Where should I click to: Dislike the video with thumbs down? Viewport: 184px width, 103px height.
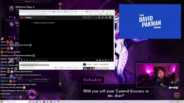pyautogui.click(x=62, y=68)
